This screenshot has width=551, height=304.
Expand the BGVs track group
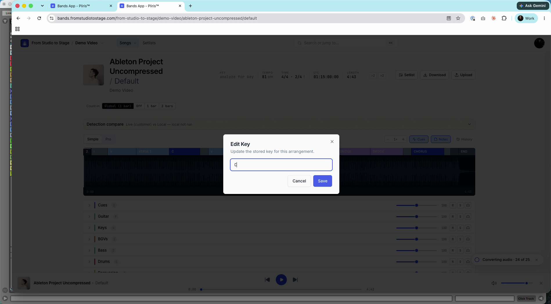[89, 239]
